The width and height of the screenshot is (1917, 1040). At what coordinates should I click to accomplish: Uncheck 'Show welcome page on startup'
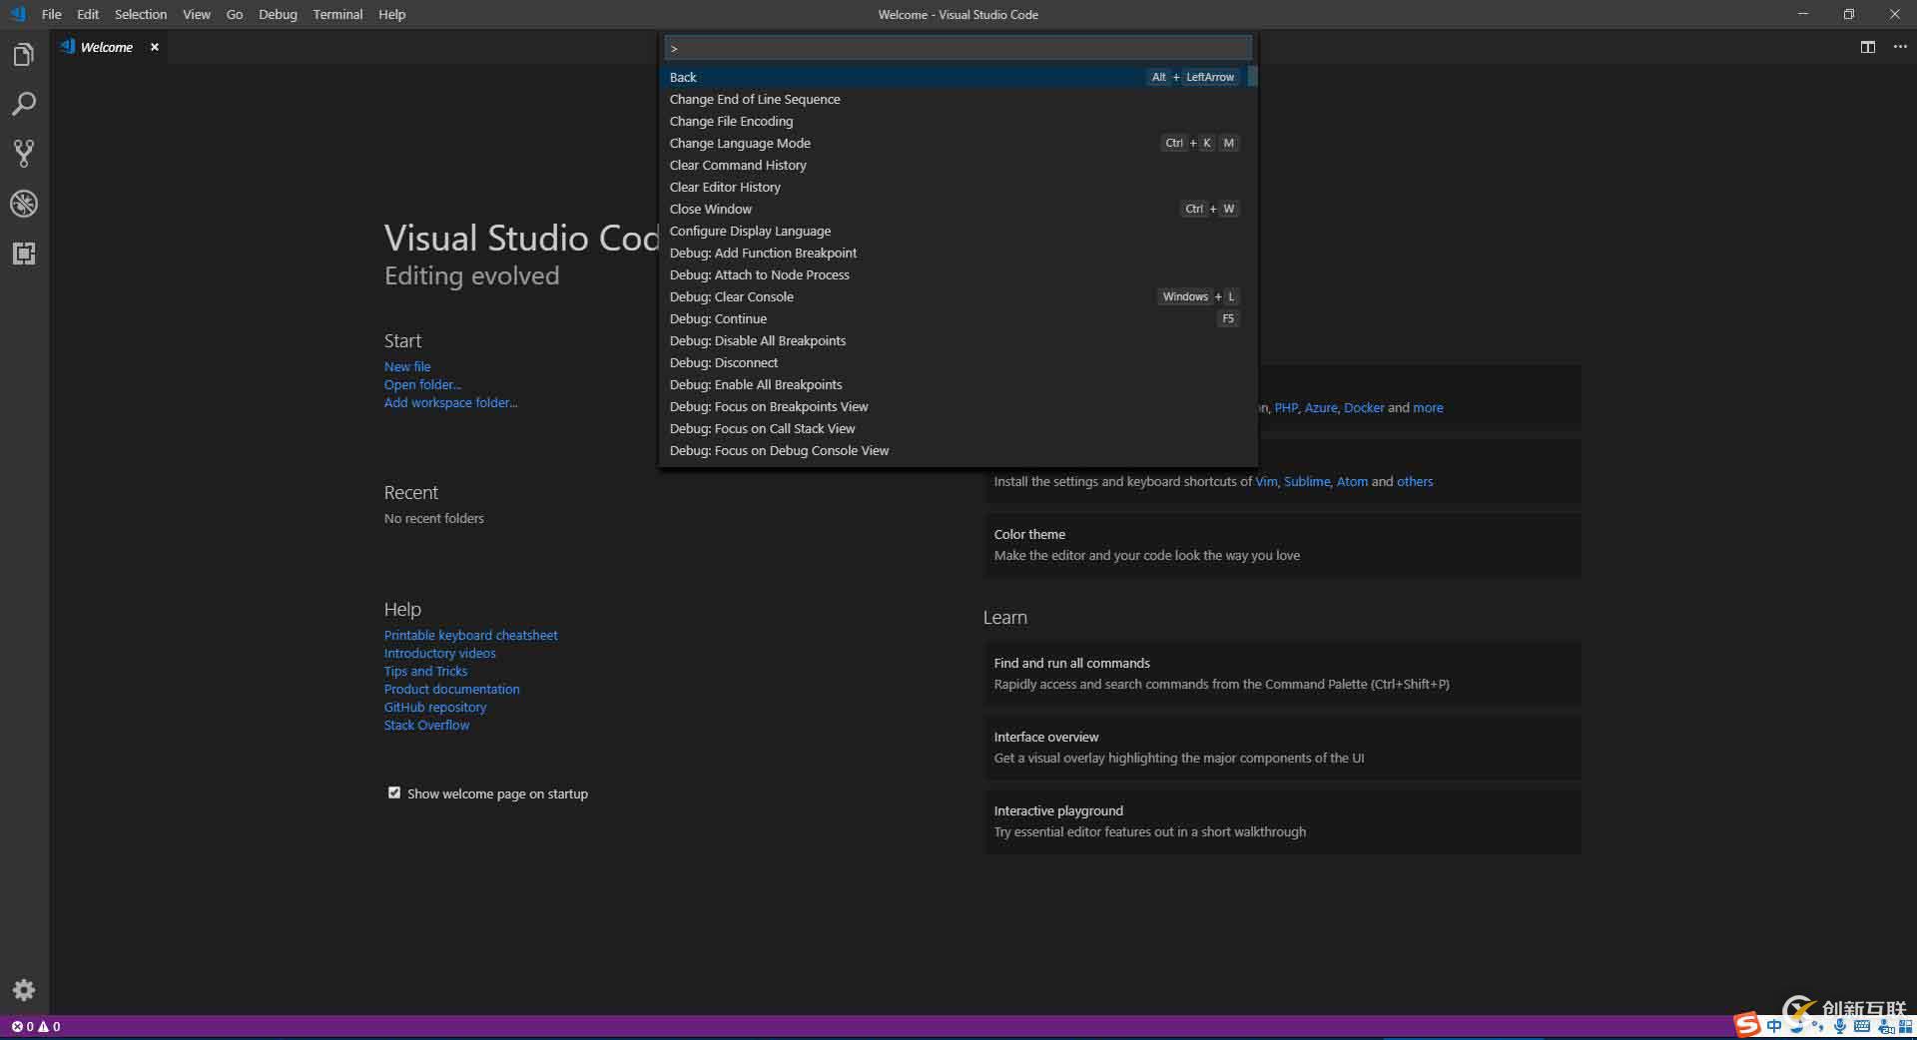click(394, 792)
